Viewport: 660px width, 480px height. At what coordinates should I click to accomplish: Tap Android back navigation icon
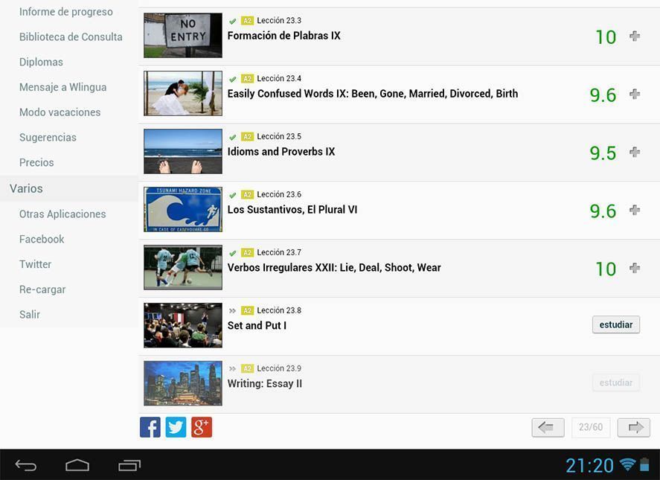[26, 465]
